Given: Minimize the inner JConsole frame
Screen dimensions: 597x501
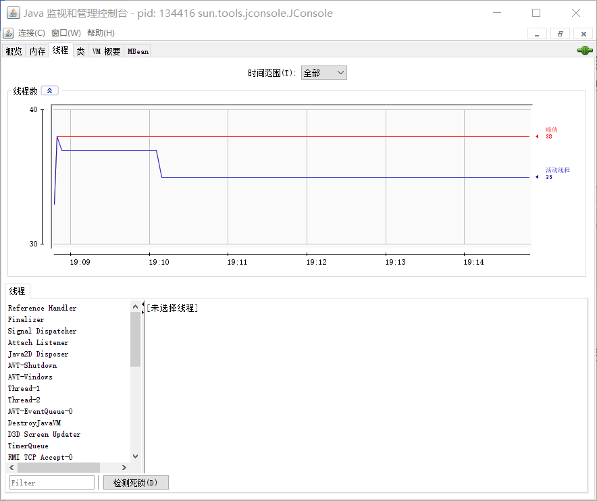Looking at the screenshot, I should [x=537, y=34].
